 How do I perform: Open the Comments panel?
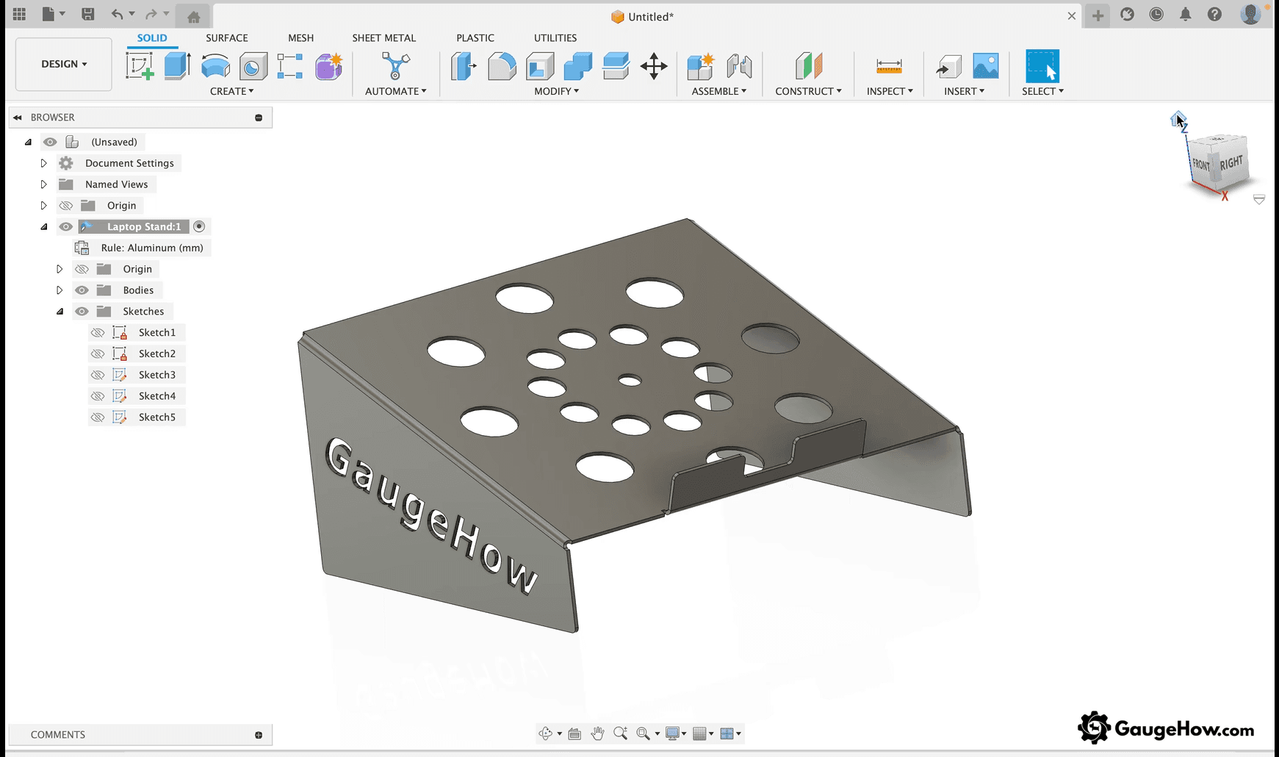(58, 734)
